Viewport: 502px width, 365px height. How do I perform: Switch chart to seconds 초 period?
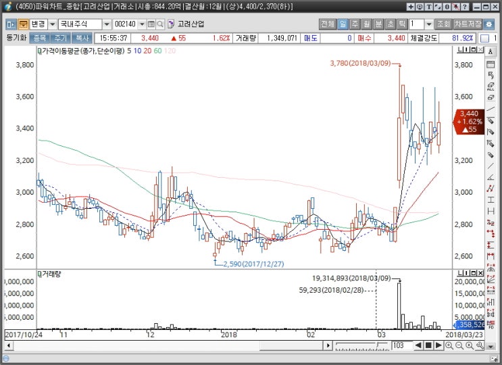(x=391, y=24)
